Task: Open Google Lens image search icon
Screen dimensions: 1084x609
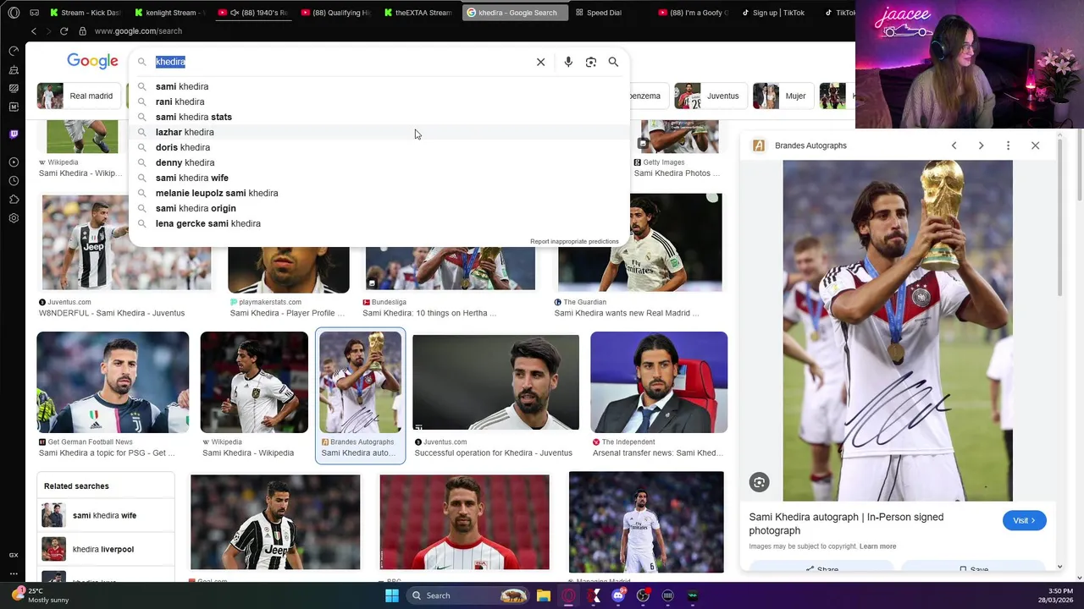Action: (591, 62)
